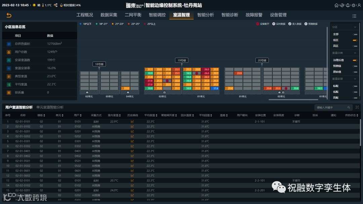Open the 工程概况 tab
This screenshot has width=363, height=204.
pyautogui.click(x=85, y=15)
